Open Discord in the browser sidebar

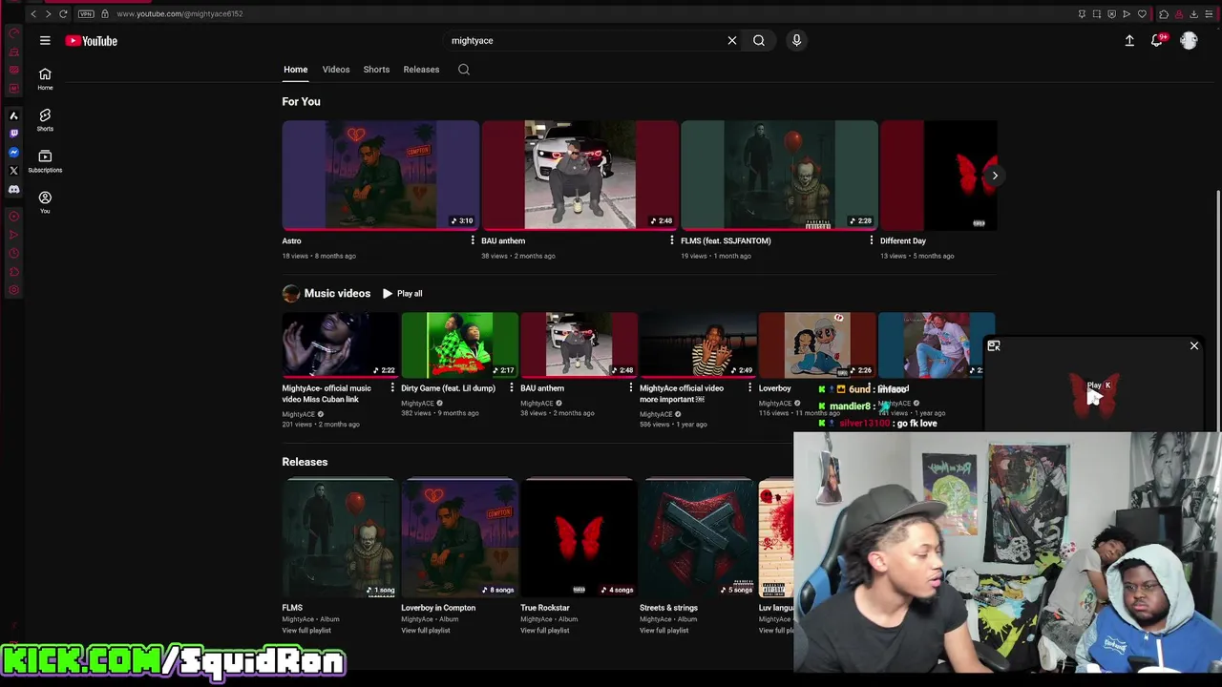pos(14,190)
